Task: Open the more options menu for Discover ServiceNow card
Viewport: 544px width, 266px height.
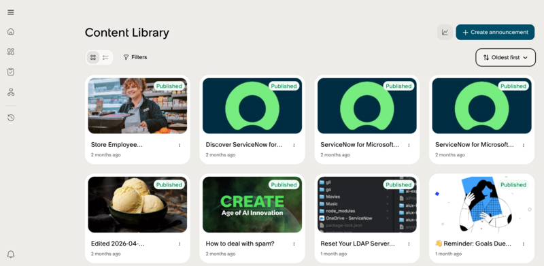Action: pos(294,145)
